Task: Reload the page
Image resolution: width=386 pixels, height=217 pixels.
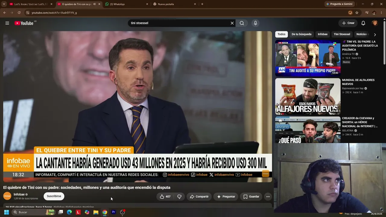Action: point(19,13)
